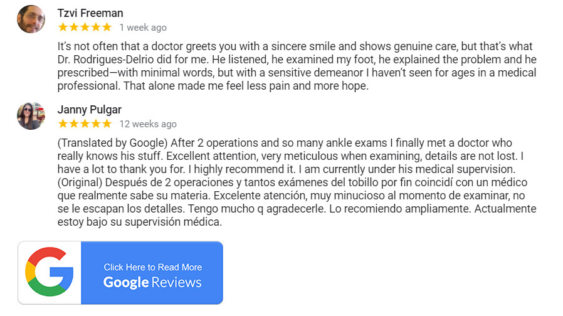The width and height of the screenshot is (563, 316).
Task: Click Tzvi Freeman's profile photo
Action: pos(31,19)
